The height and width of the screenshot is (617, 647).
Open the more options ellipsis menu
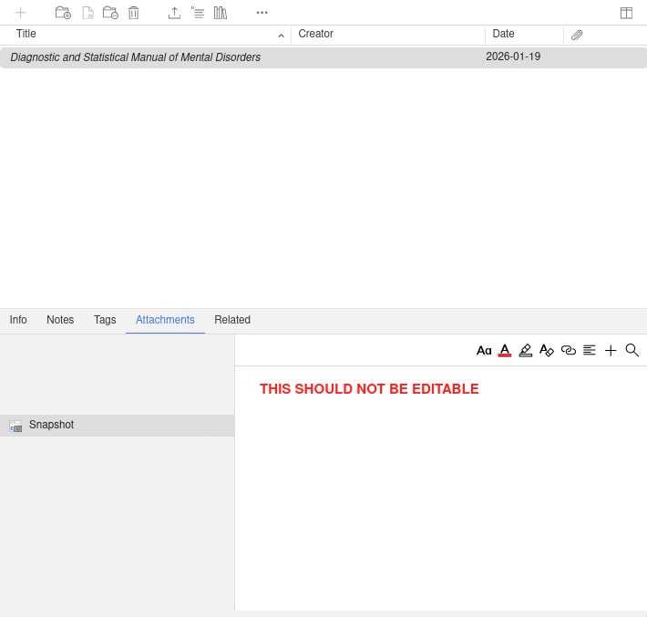coord(262,13)
